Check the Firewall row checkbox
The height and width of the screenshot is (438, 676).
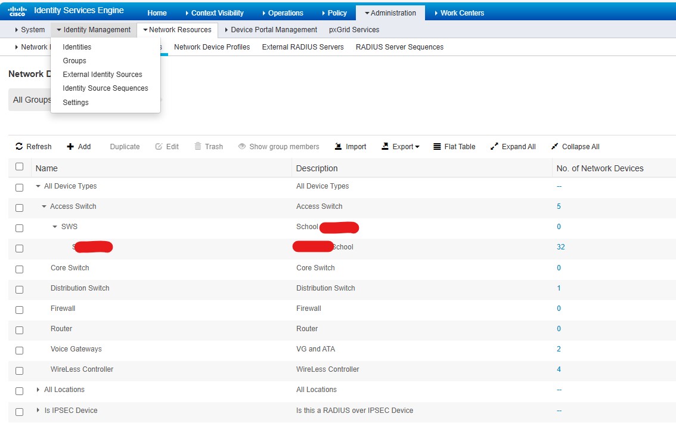tap(20, 310)
